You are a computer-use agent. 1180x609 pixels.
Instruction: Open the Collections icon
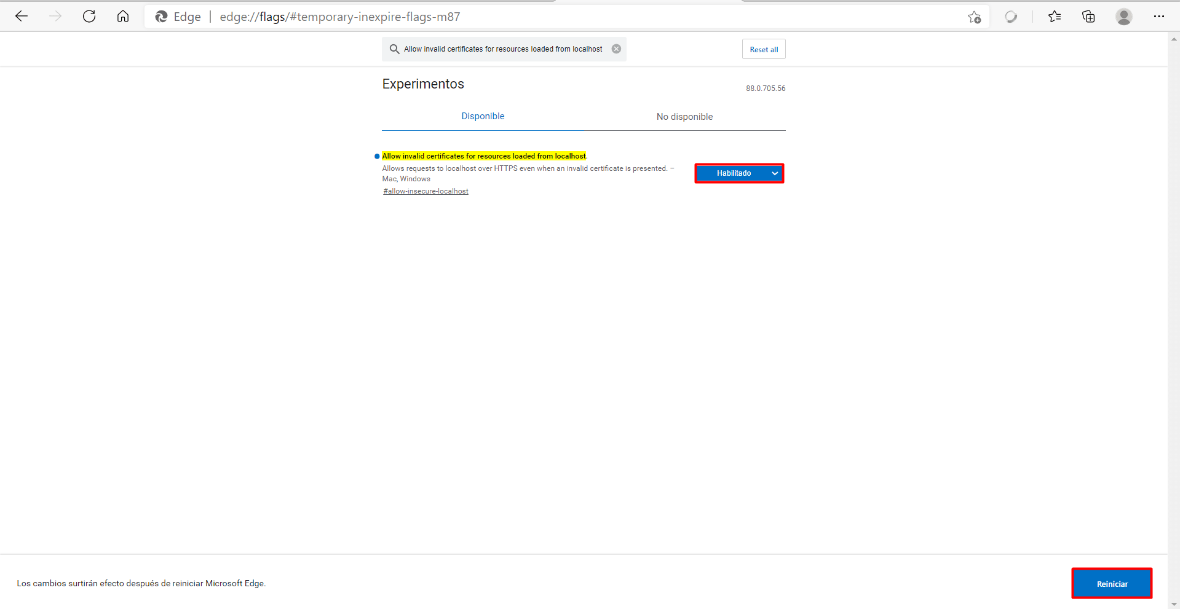click(1088, 17)
